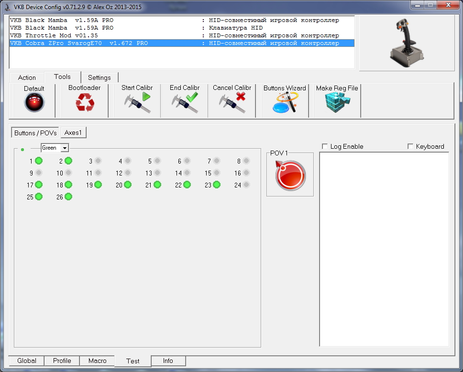Screen dimensions: 463x372
Task: Select VKB Throttle Mod v01.35 device row
Action: pos(182,35)
